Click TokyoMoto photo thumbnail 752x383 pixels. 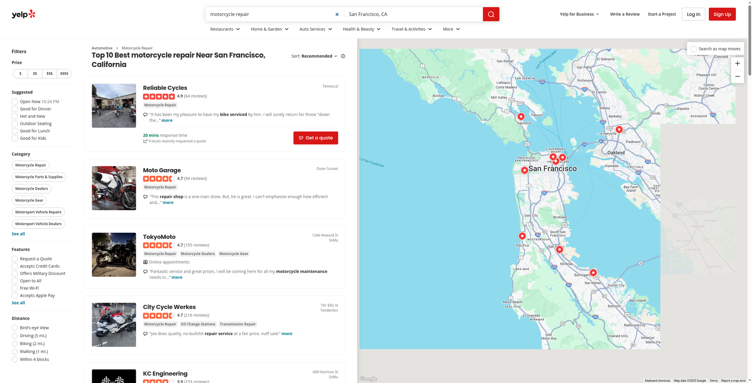coord(114,254)
